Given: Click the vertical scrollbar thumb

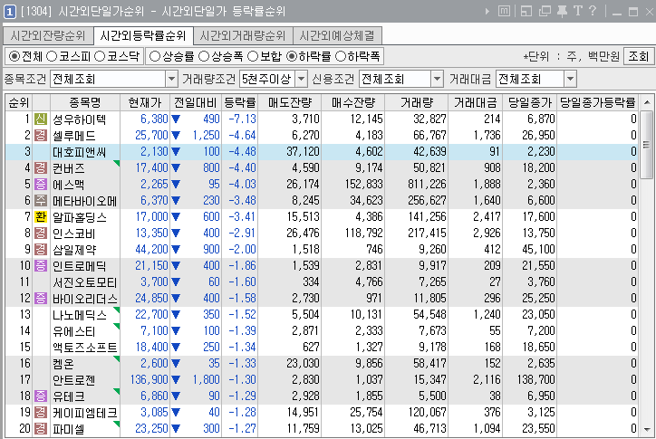Looking at the screenshot, I should pyautogui.click(x=647, y=144).
